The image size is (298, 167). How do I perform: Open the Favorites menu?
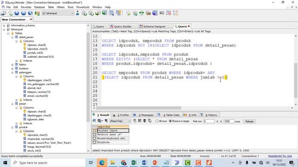pyautogui.click(x=26, y=7)
